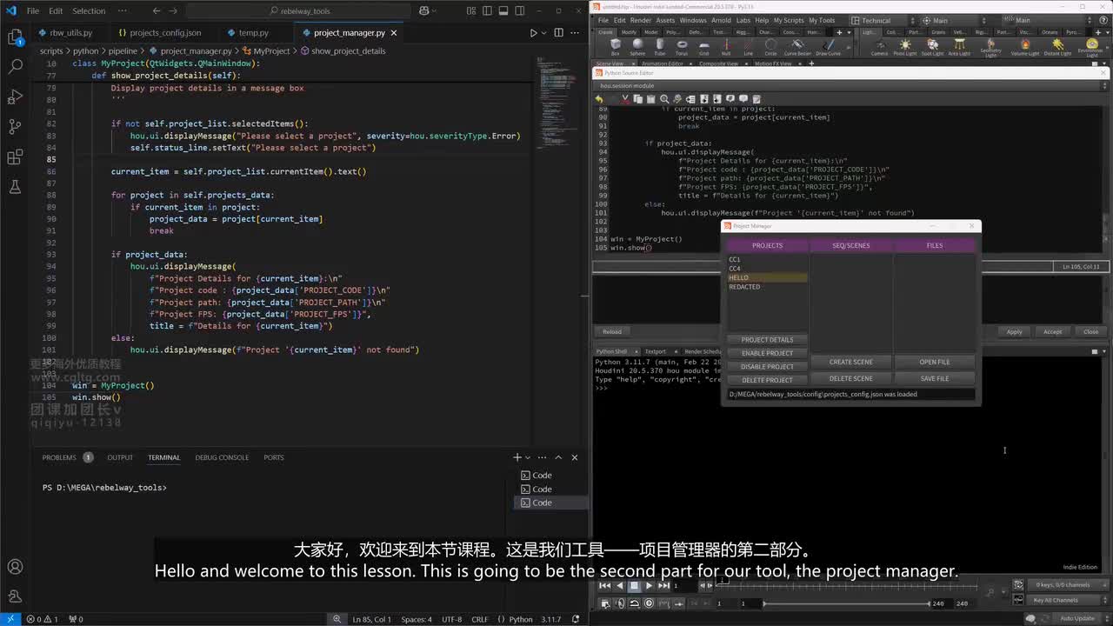Open the Run and Debug view
The height and width of the screenshot is (626, 1113).
pyautogui.click(x=15, y=97)
